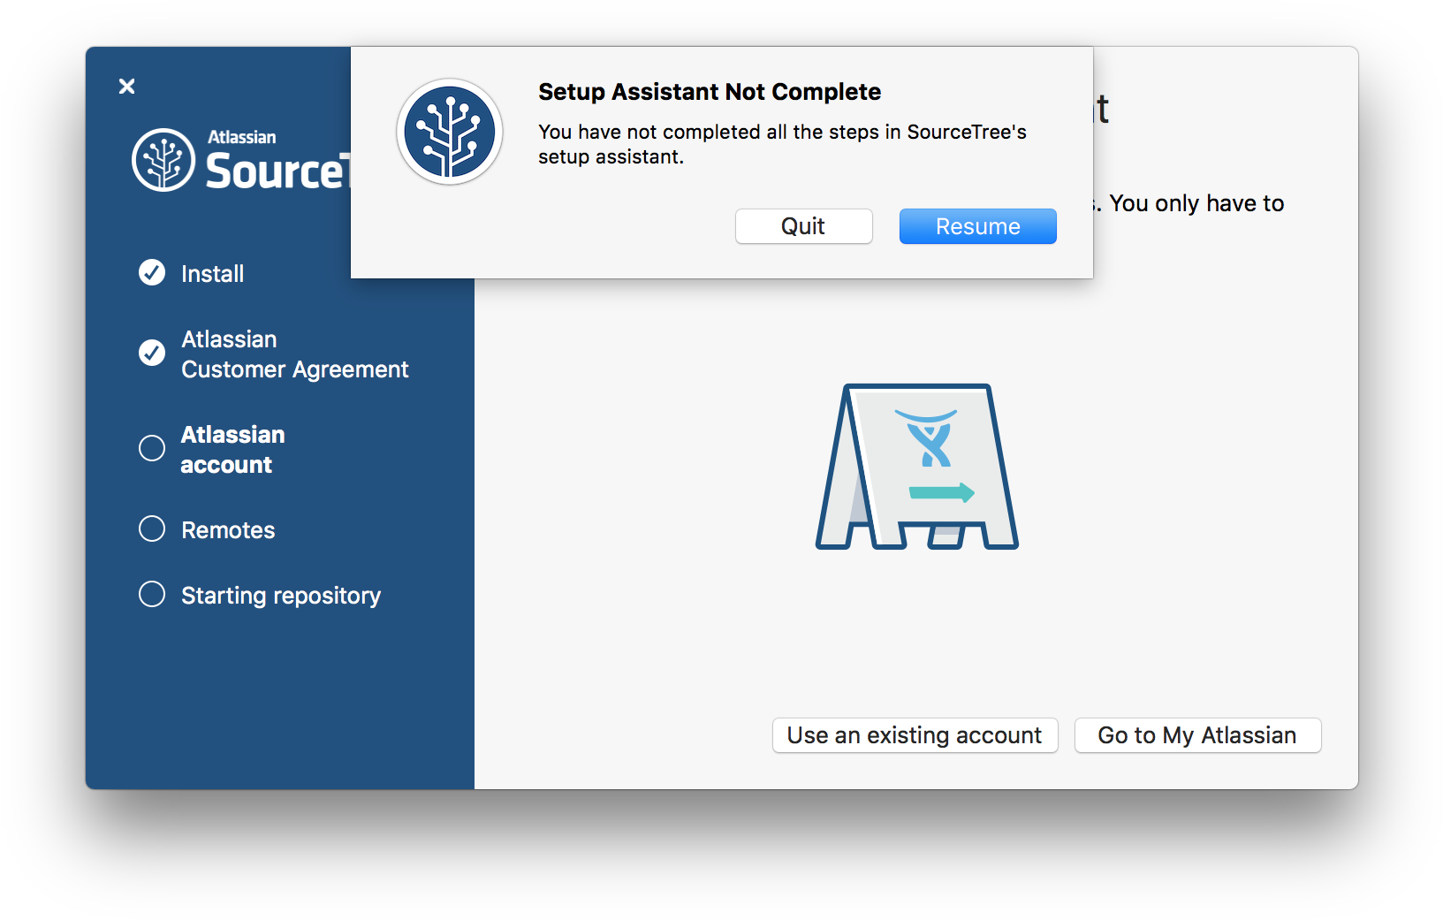The height and width of the screenshot is (920, 1443).
Task: Click the Remotes step label
Action: point(228,530)
